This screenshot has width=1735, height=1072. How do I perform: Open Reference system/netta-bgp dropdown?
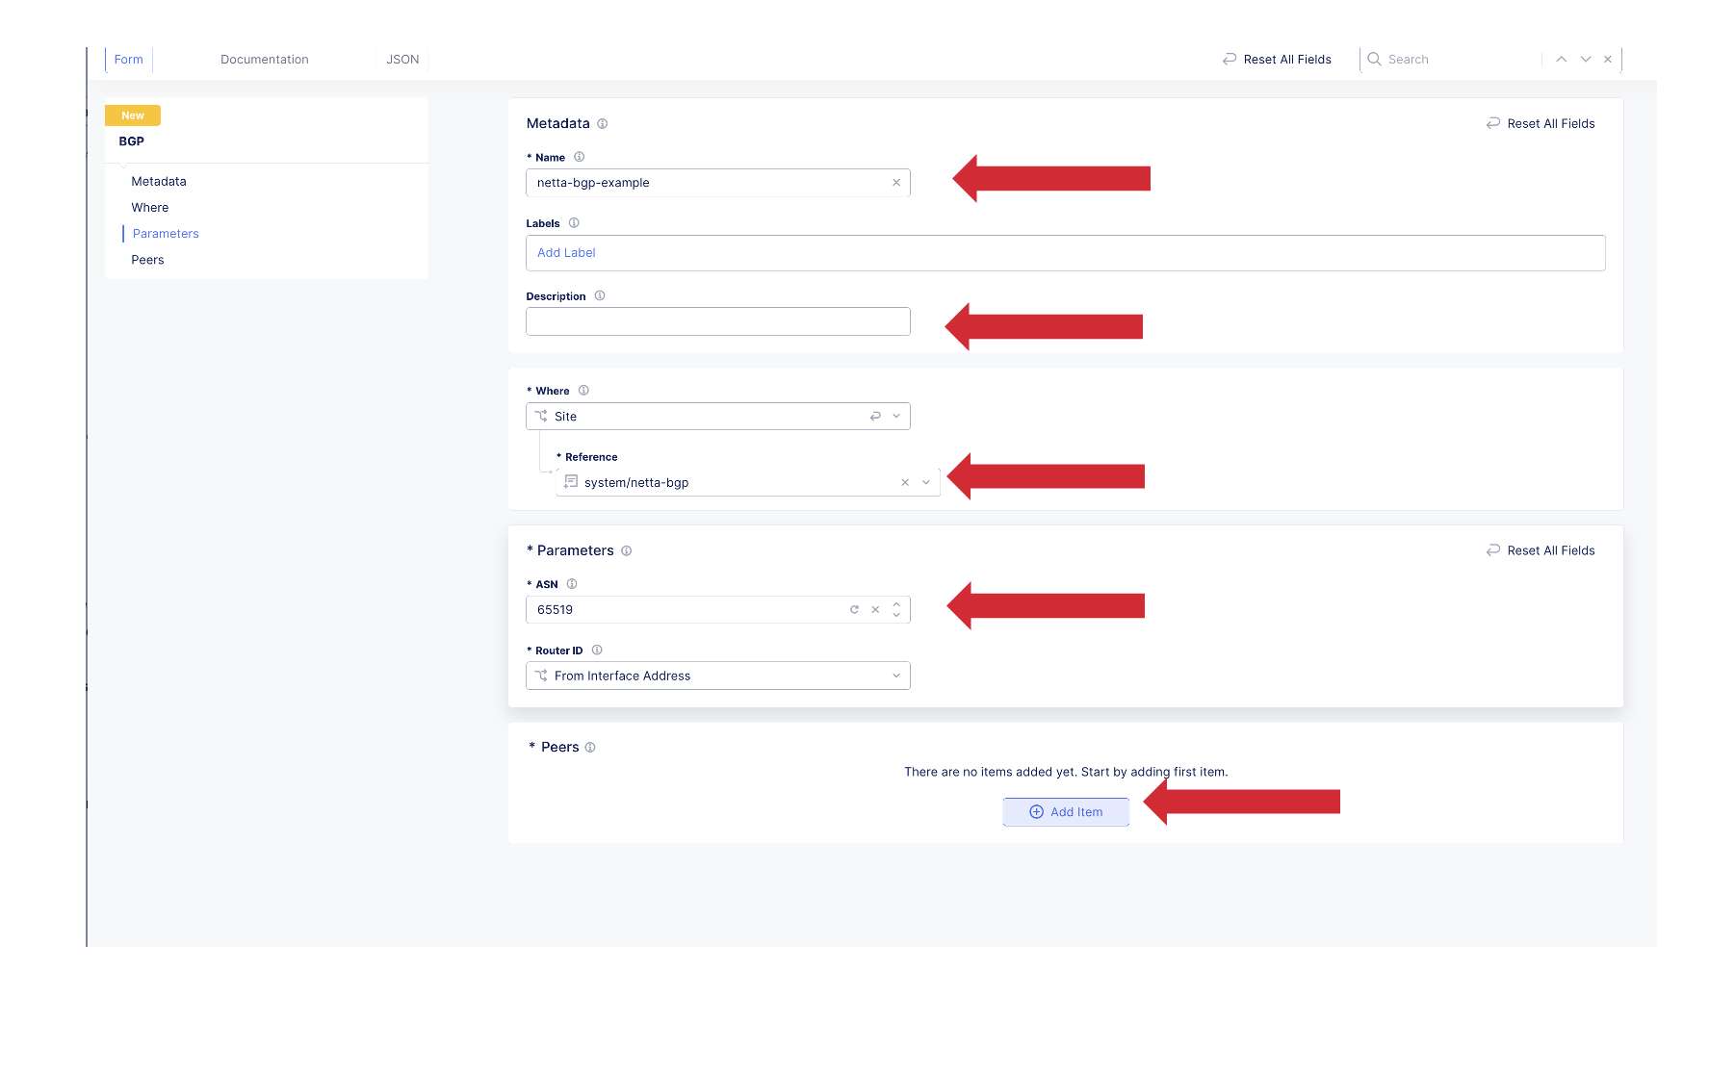click(748, 483)
